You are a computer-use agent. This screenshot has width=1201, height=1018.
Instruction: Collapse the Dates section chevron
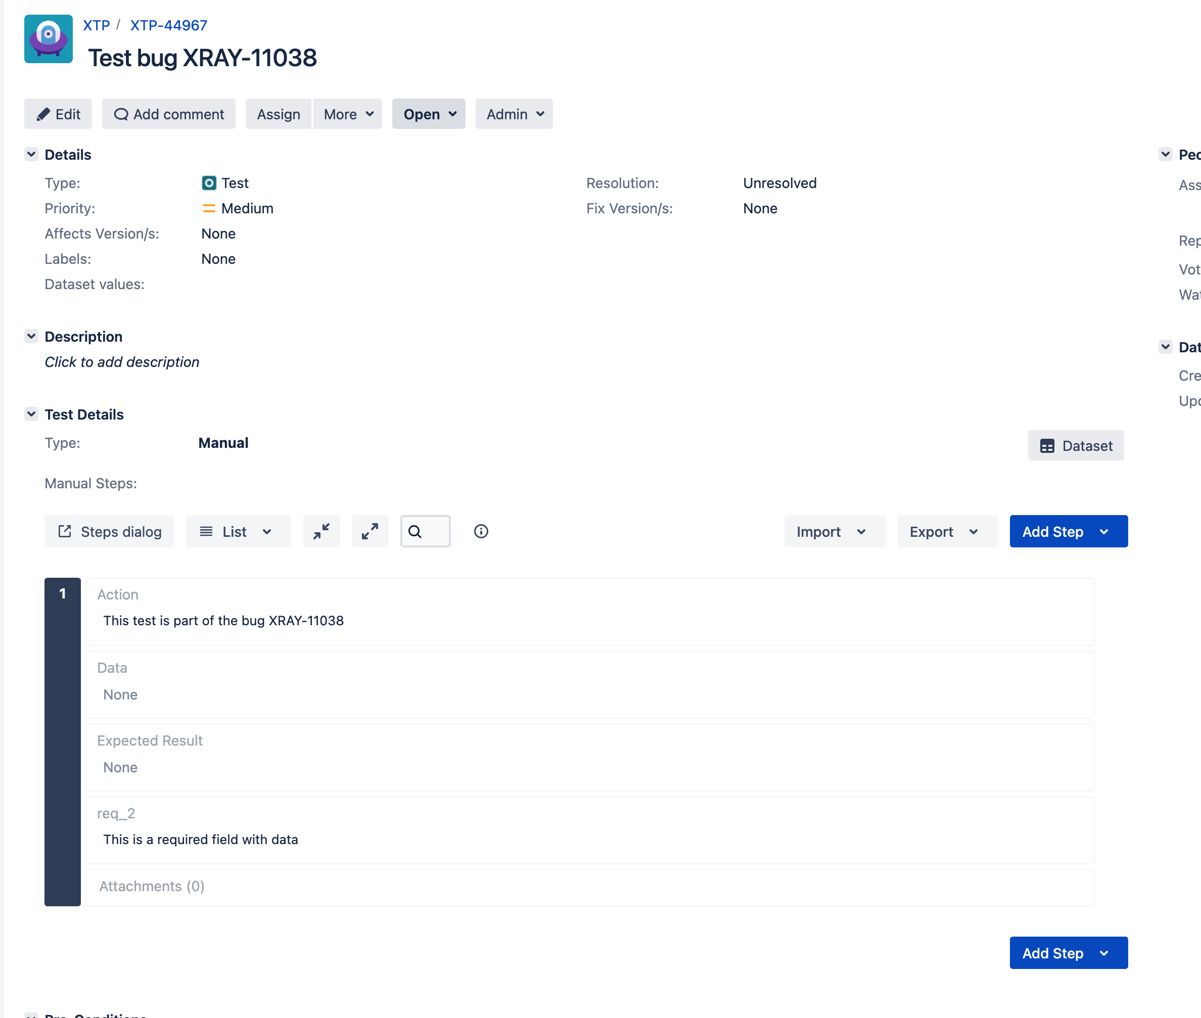click(x=1165, y=347)
